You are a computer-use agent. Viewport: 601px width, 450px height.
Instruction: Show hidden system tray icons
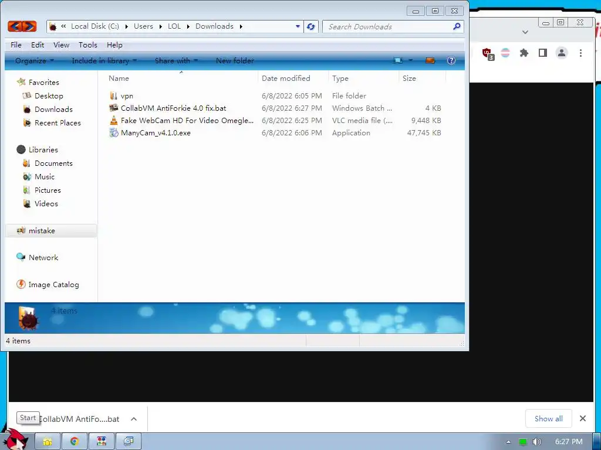click(x=508, y=442)
